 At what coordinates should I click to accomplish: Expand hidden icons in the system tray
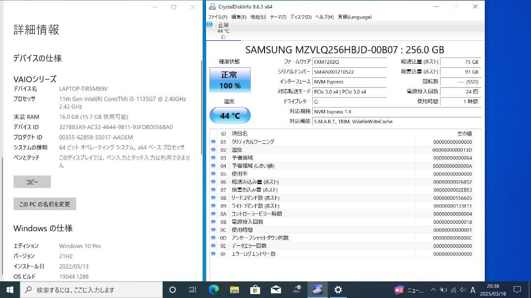pyautogui.click(x=433, y=290)
